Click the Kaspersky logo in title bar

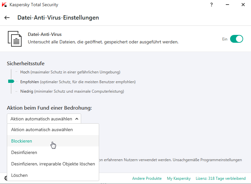pos(5,5)
